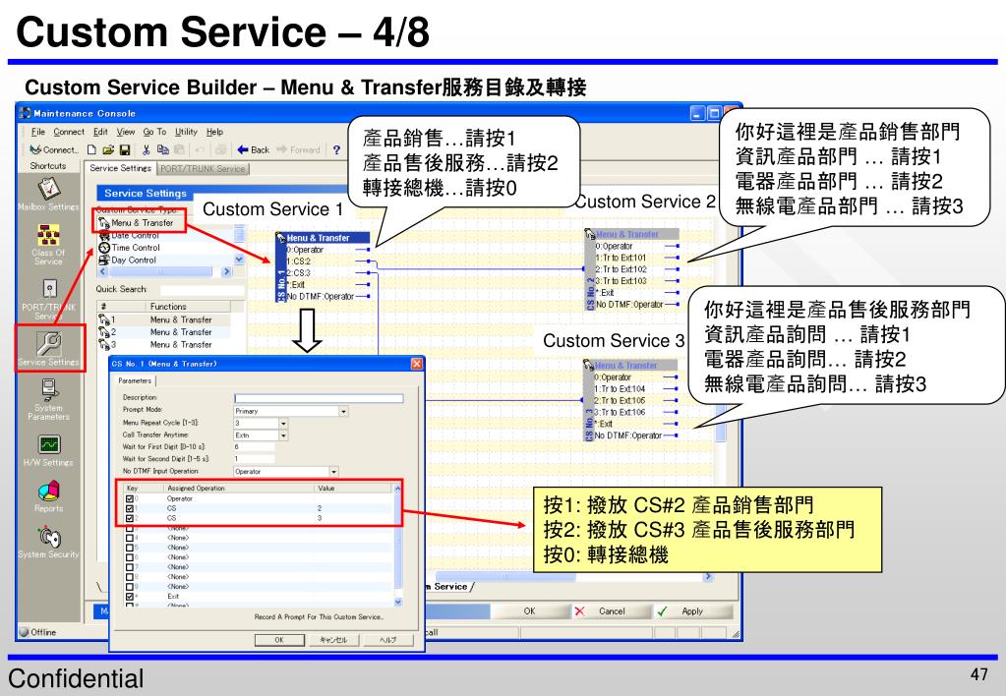
Task: Toggle key 2 CS checkbox
Action: pos(130,518)
